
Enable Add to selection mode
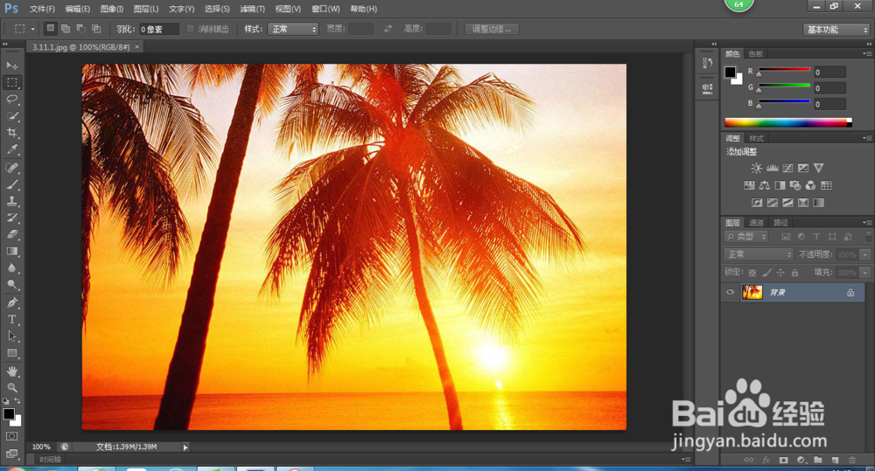(66, 29)
